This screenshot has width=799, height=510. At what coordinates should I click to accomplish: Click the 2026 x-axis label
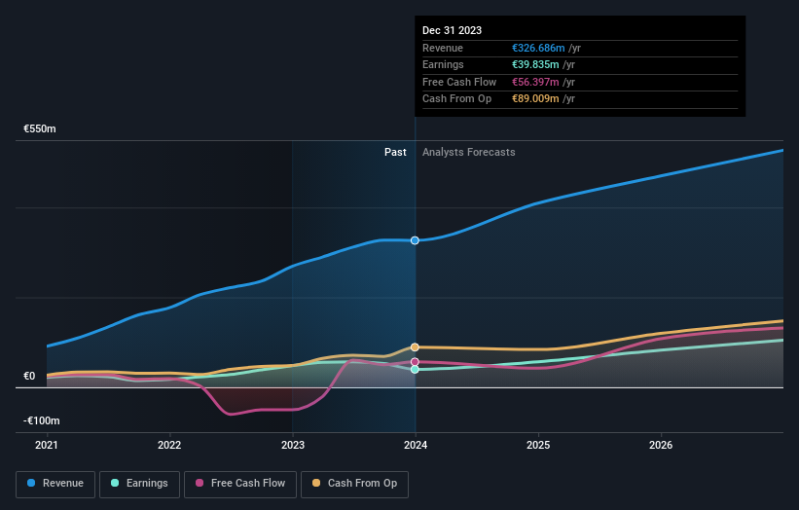coord(661,445)
